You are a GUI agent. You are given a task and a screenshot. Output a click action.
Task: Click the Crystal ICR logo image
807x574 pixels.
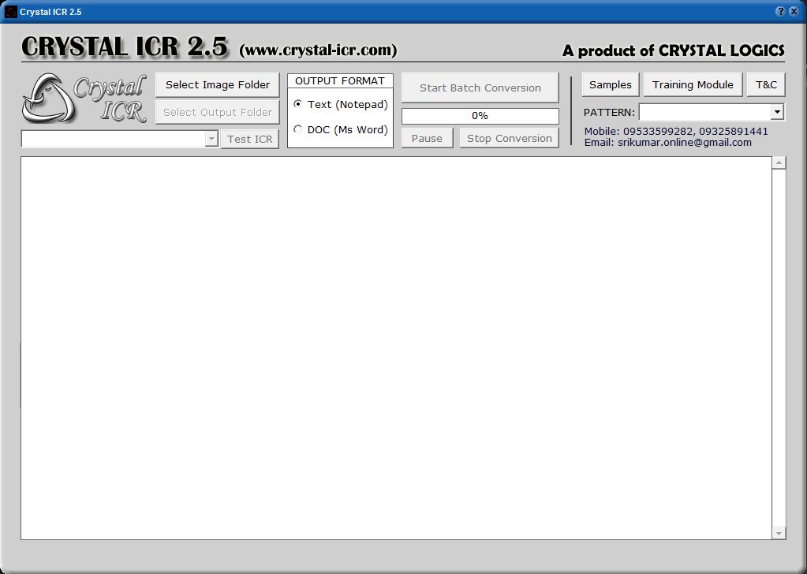point(84,99)
